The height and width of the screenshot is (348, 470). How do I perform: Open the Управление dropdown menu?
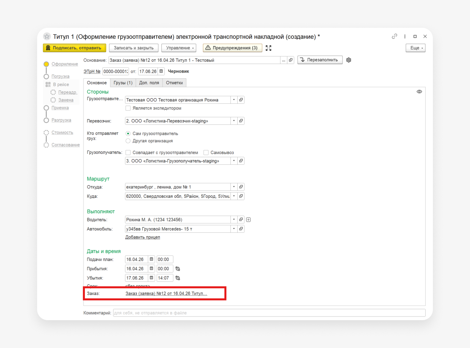point(179,48)
